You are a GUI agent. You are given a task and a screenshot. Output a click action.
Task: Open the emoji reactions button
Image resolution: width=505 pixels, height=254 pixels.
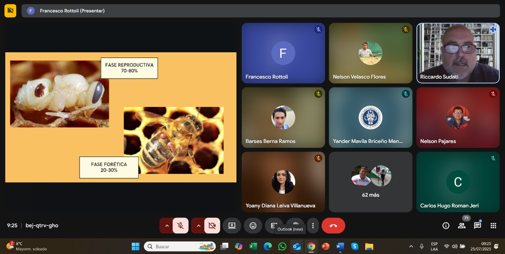(253, 226)
